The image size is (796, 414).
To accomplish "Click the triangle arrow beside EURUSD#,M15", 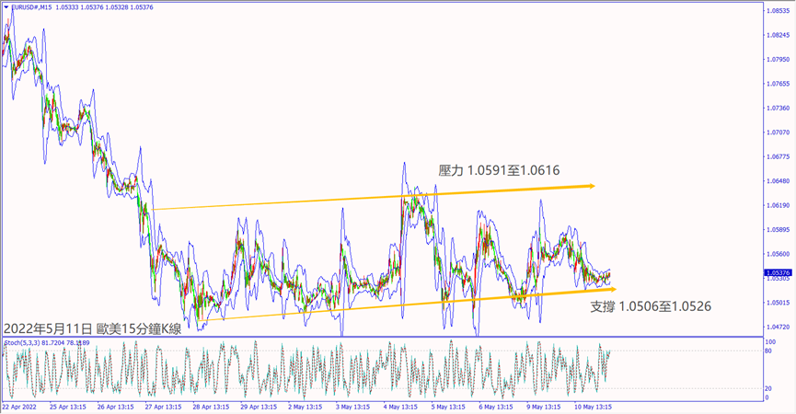I will click(x=5, y=9).
